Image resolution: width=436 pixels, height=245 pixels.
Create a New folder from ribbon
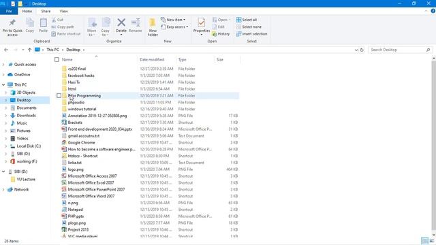coord(153,27)
